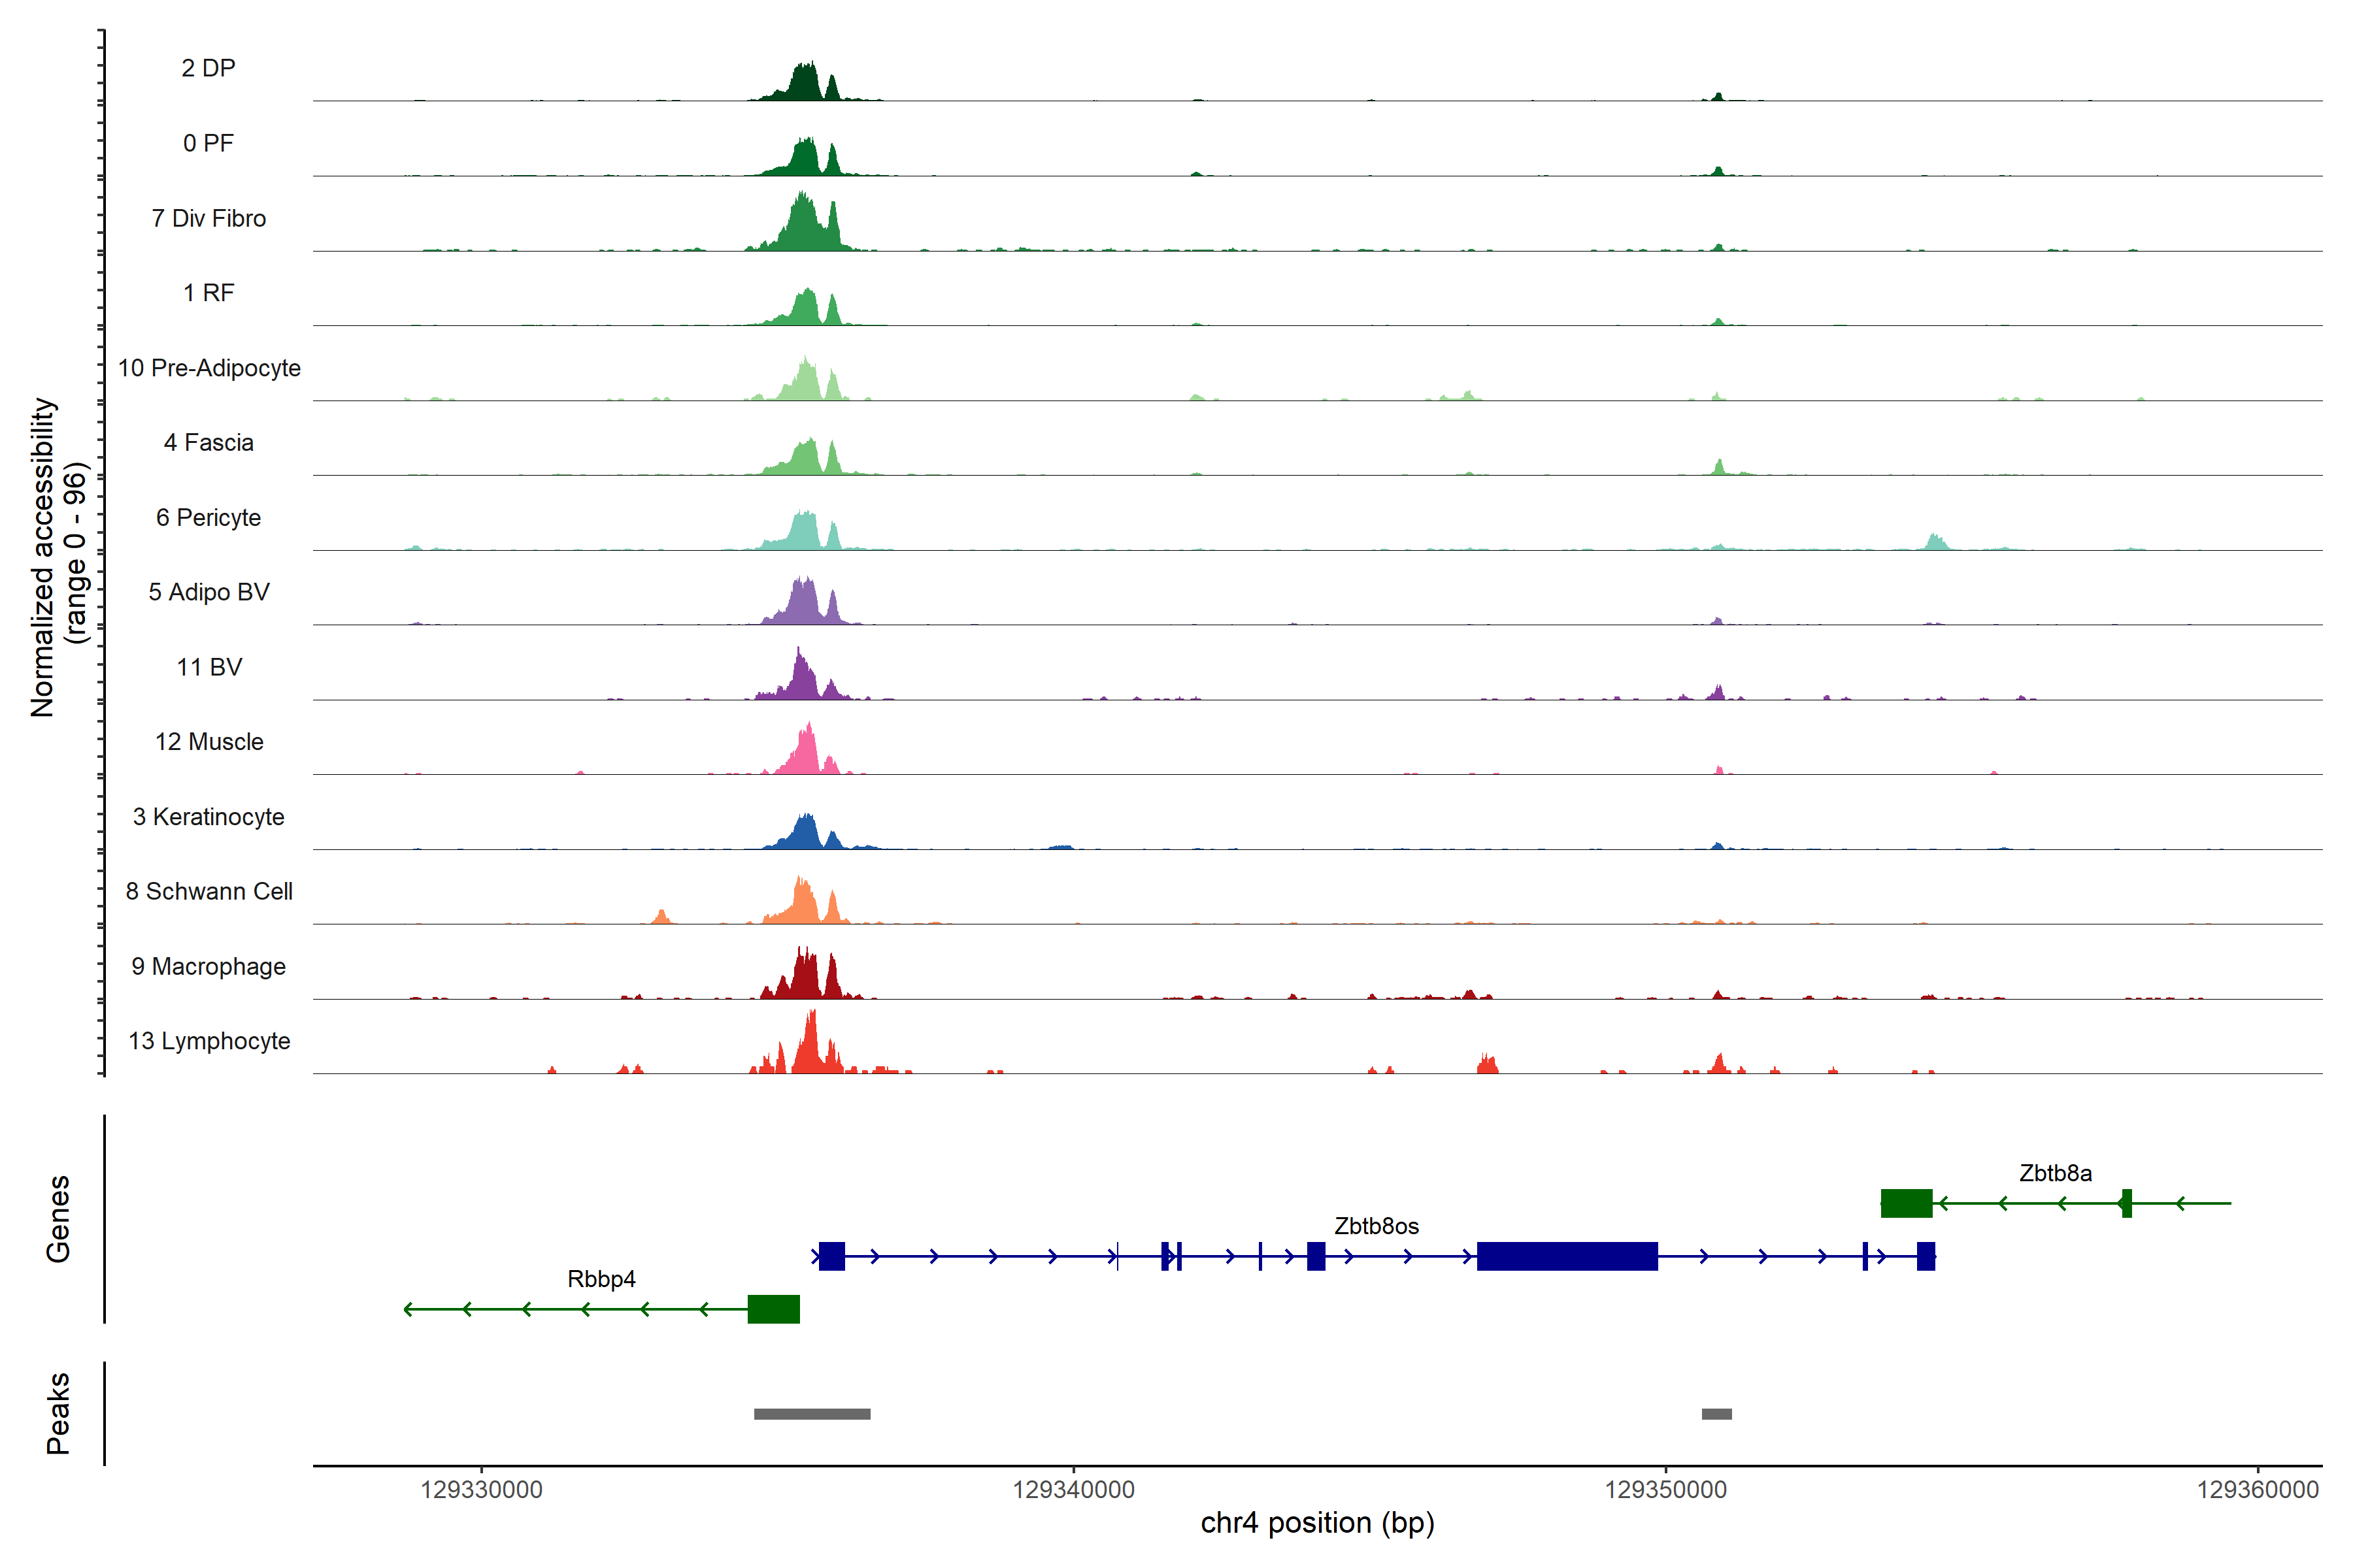Click the 10 Pre-Adipocyte track label
2353x1568 pixels.
pyautogui.click(x=209, y=368)
